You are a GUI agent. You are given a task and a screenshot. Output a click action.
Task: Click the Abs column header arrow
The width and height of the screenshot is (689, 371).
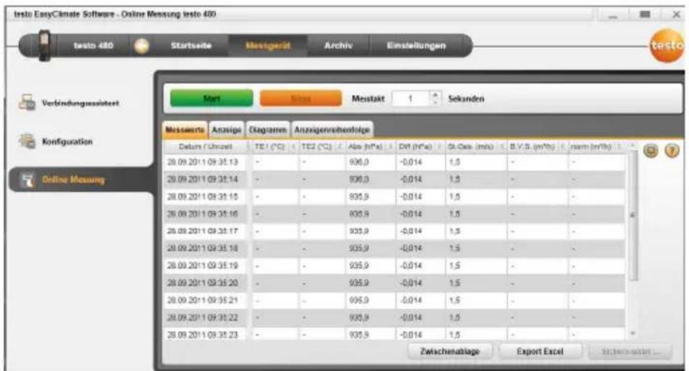391,146
